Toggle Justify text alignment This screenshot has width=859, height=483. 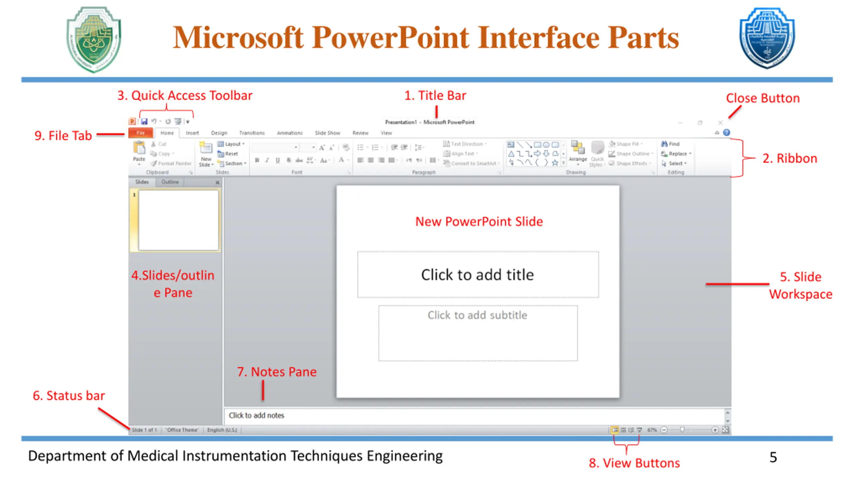tap(392, 160)
